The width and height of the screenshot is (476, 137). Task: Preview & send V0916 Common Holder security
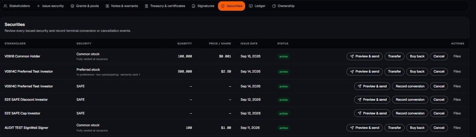pyautogui.click(x=364, y=56)
